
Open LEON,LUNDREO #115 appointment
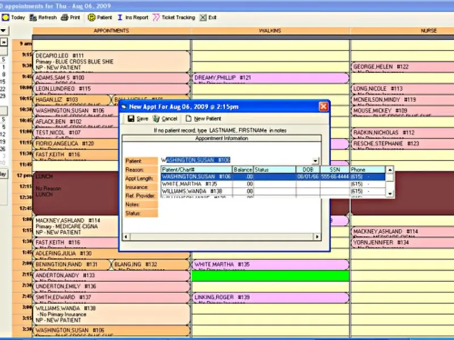pos(111,89)
